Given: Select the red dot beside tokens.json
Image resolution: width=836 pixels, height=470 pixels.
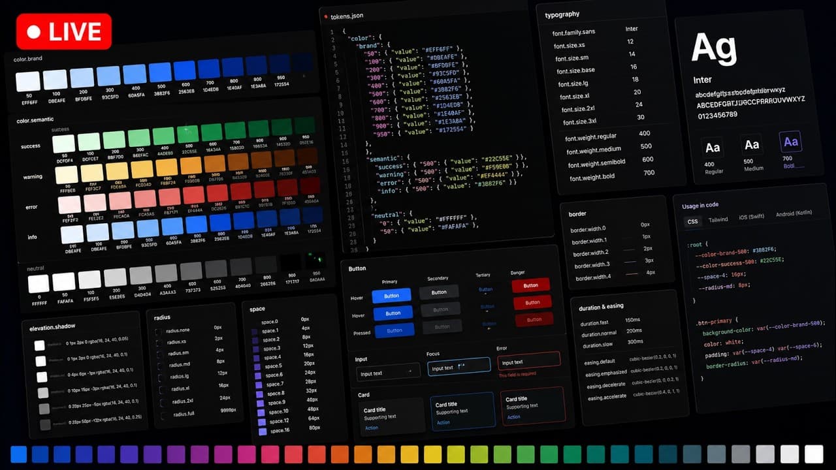Looking at the screenshot, I should tap(325, 15).
